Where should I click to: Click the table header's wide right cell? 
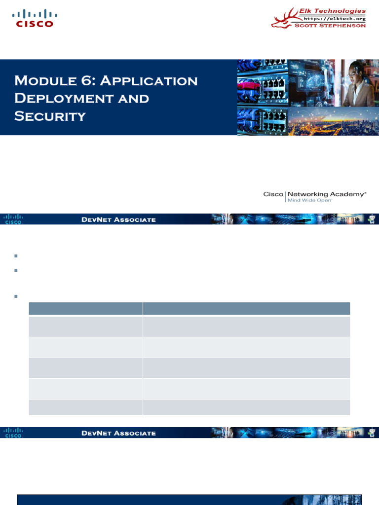pos(246,309)
